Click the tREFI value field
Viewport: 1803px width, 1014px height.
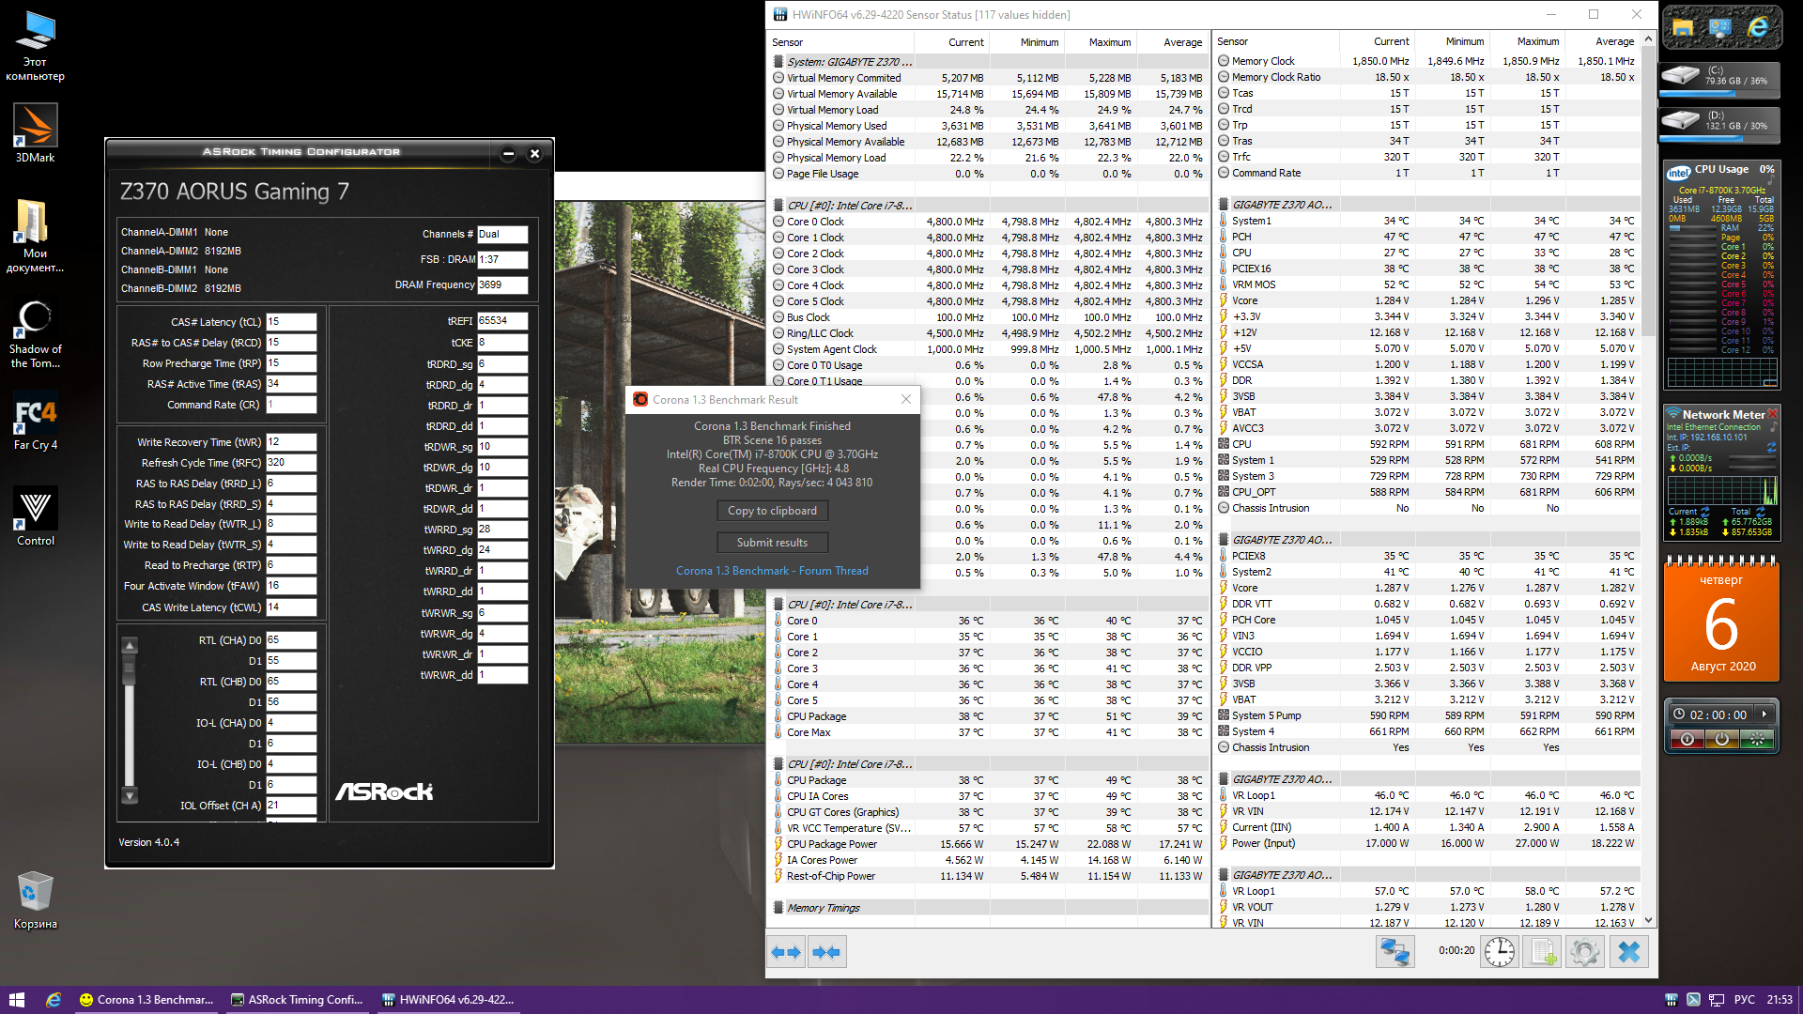501,321
